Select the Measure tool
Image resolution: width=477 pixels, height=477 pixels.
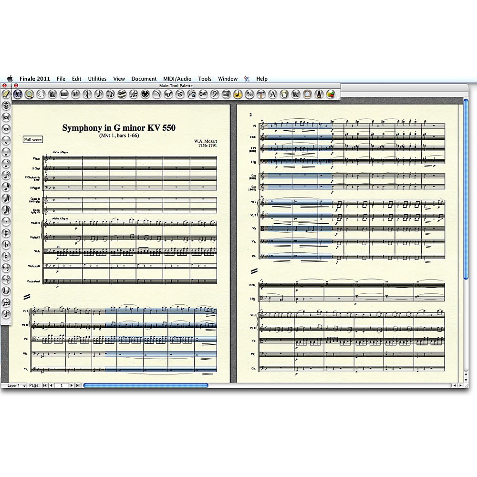64,94
